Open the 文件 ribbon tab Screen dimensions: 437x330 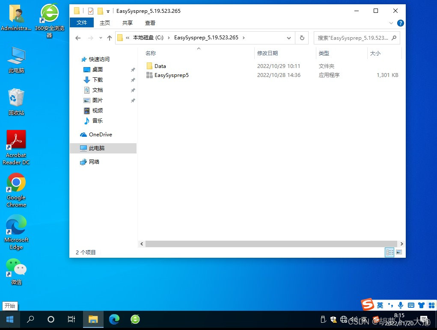(82, 23)
